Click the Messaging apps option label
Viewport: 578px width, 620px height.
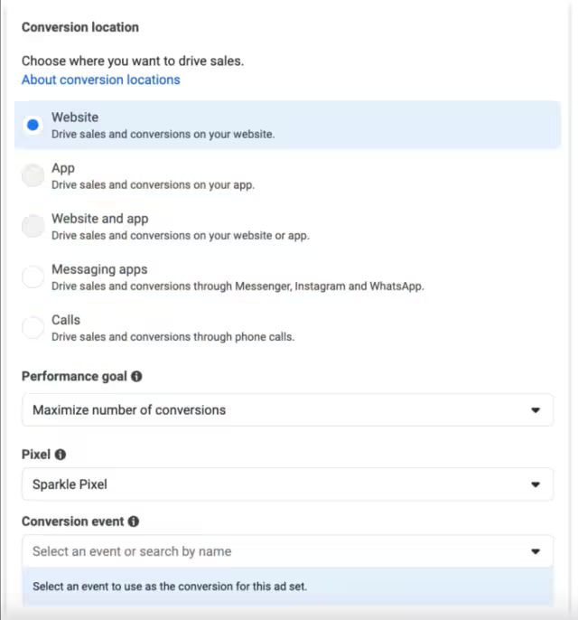[x=99, y=269]
